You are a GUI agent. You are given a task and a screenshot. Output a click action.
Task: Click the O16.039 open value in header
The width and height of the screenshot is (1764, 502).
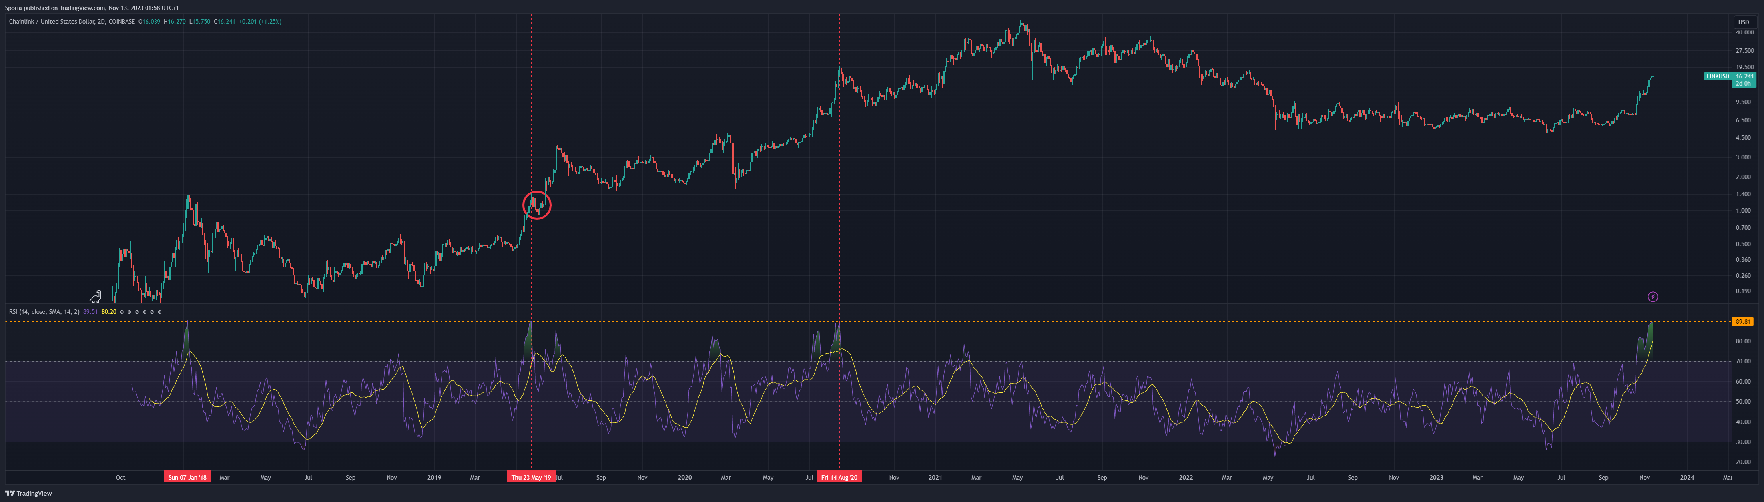(149, 21)
